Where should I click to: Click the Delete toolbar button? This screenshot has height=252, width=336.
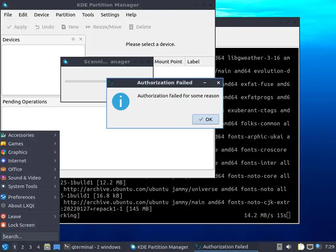(x=140, y=27)
